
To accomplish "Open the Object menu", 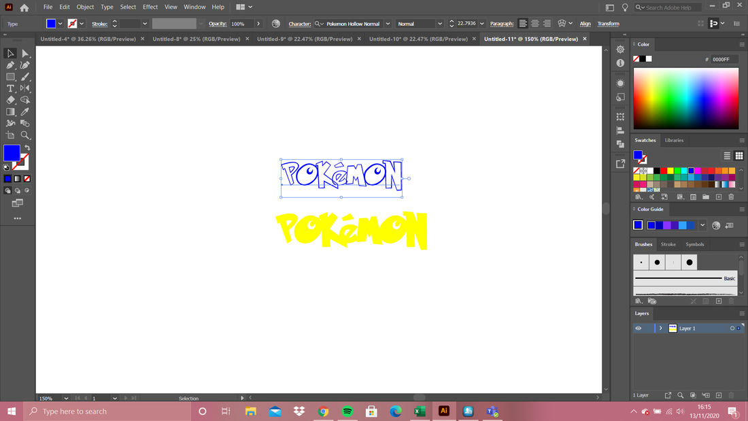I will [x=85, y=7].
